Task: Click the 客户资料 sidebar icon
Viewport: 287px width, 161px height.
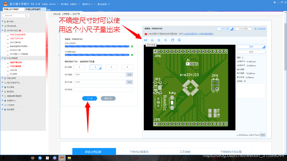Action: coord(5,21)
